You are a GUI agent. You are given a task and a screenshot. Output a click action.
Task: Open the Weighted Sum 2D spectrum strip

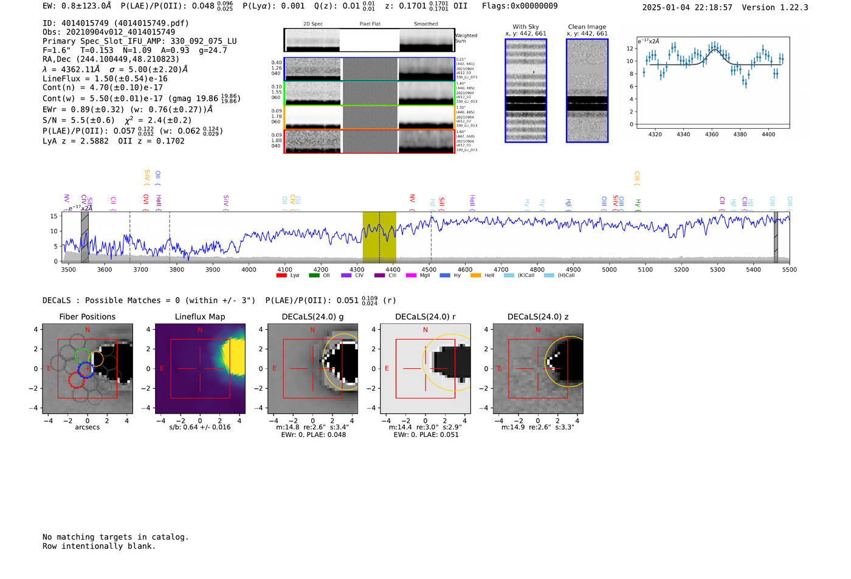[369, 40]
